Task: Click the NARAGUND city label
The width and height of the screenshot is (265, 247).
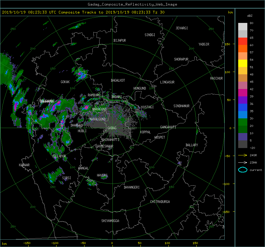Action: pyautogui.click(x=100, y=109)
